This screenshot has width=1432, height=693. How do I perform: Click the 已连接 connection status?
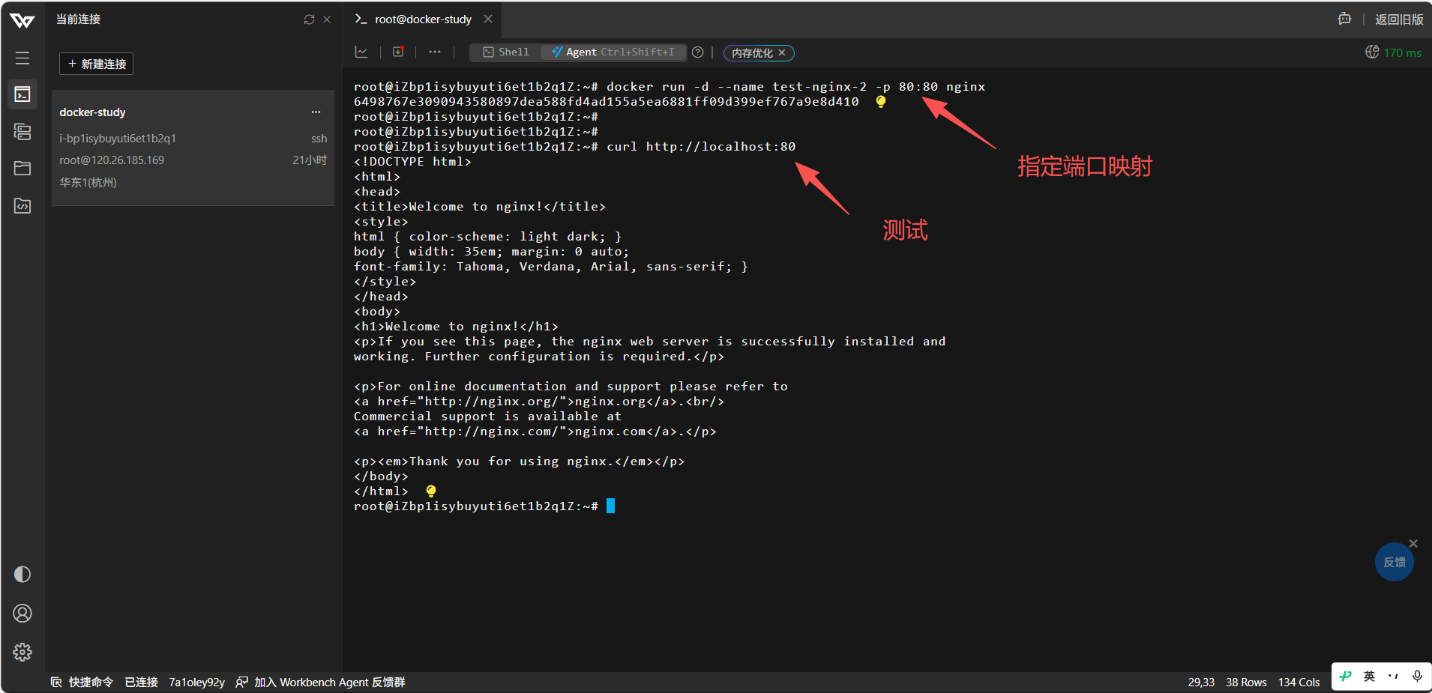[x=141, y=682]
